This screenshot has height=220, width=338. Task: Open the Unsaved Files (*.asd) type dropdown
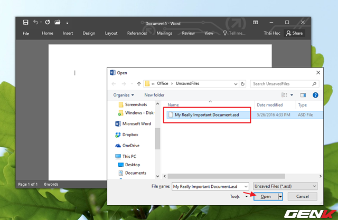(x=285, y=186)
